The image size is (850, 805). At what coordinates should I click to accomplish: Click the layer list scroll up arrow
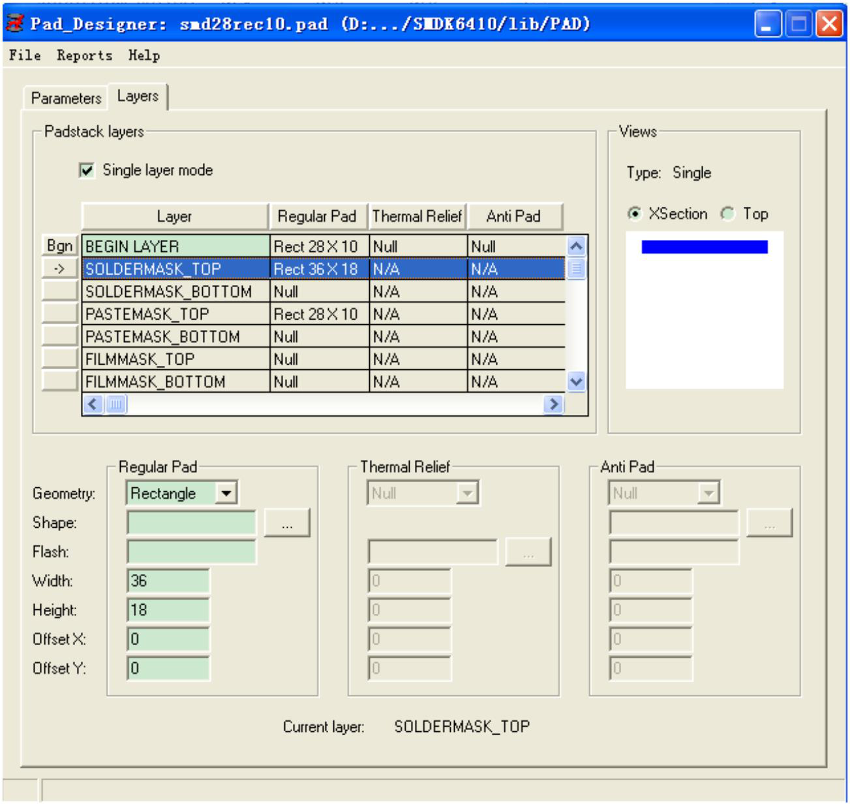pyautogui.click(x=576, y=247)
